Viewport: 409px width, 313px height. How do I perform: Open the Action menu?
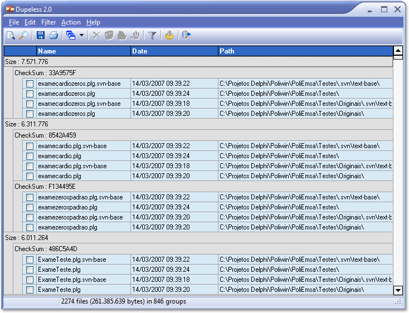[71, 22]
